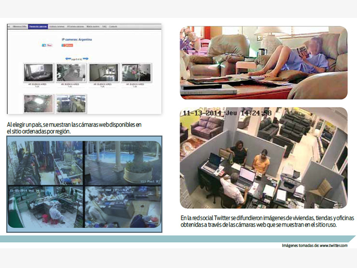Viewport: 357px width, 268px height.
Task: Click the www.twitter.com source link
Action: [x=333, y=246]
